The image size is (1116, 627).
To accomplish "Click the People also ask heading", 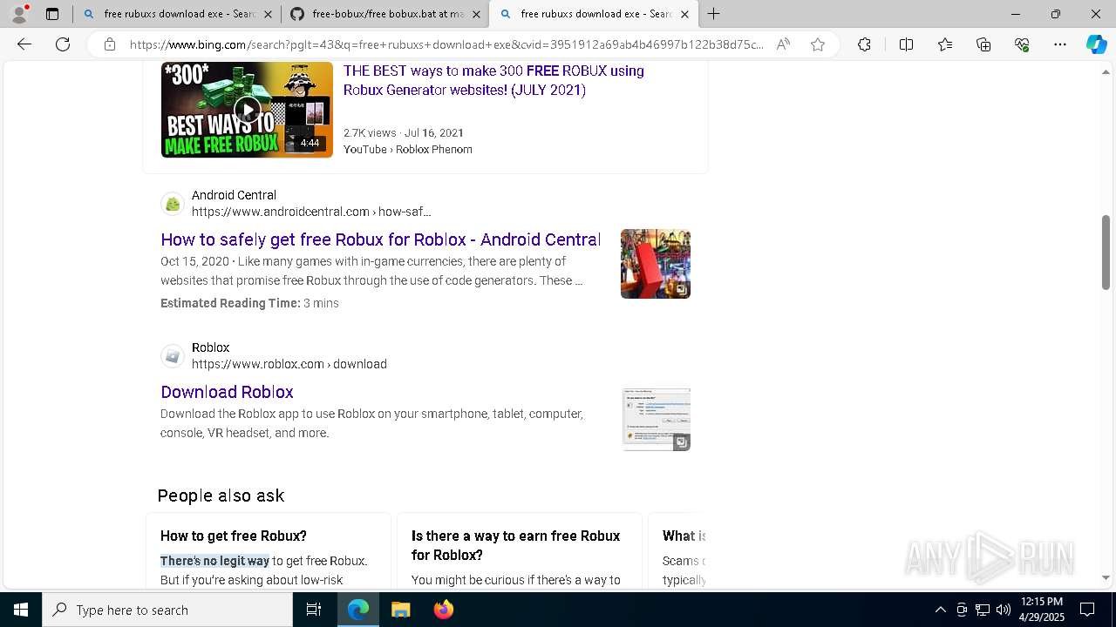I will 221,496.
